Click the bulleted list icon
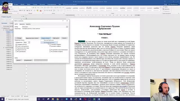 click(x=45, y=8)
